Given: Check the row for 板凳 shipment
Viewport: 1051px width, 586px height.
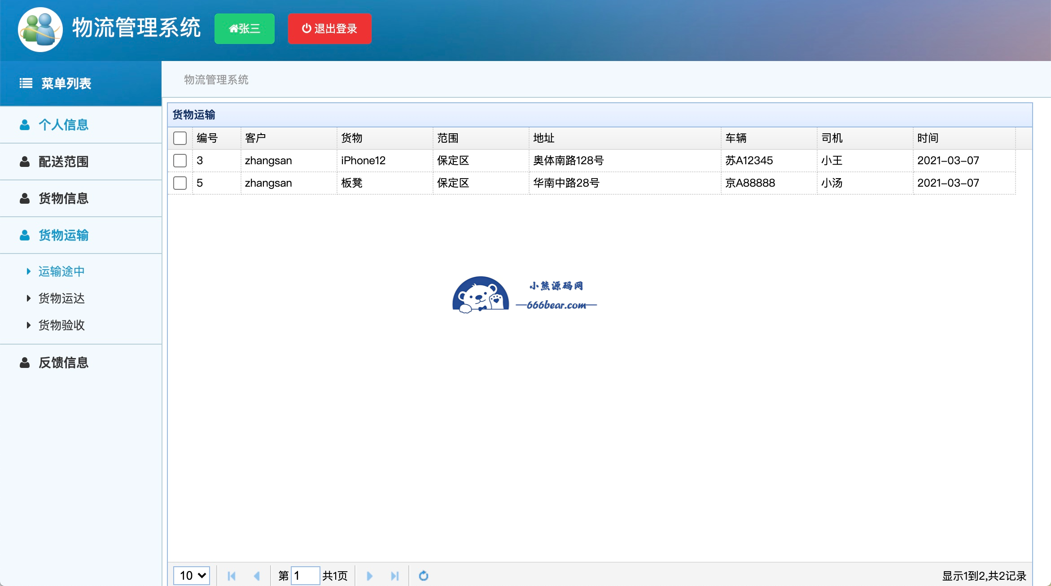Looking at the screenshot, I should click(180, 183).
